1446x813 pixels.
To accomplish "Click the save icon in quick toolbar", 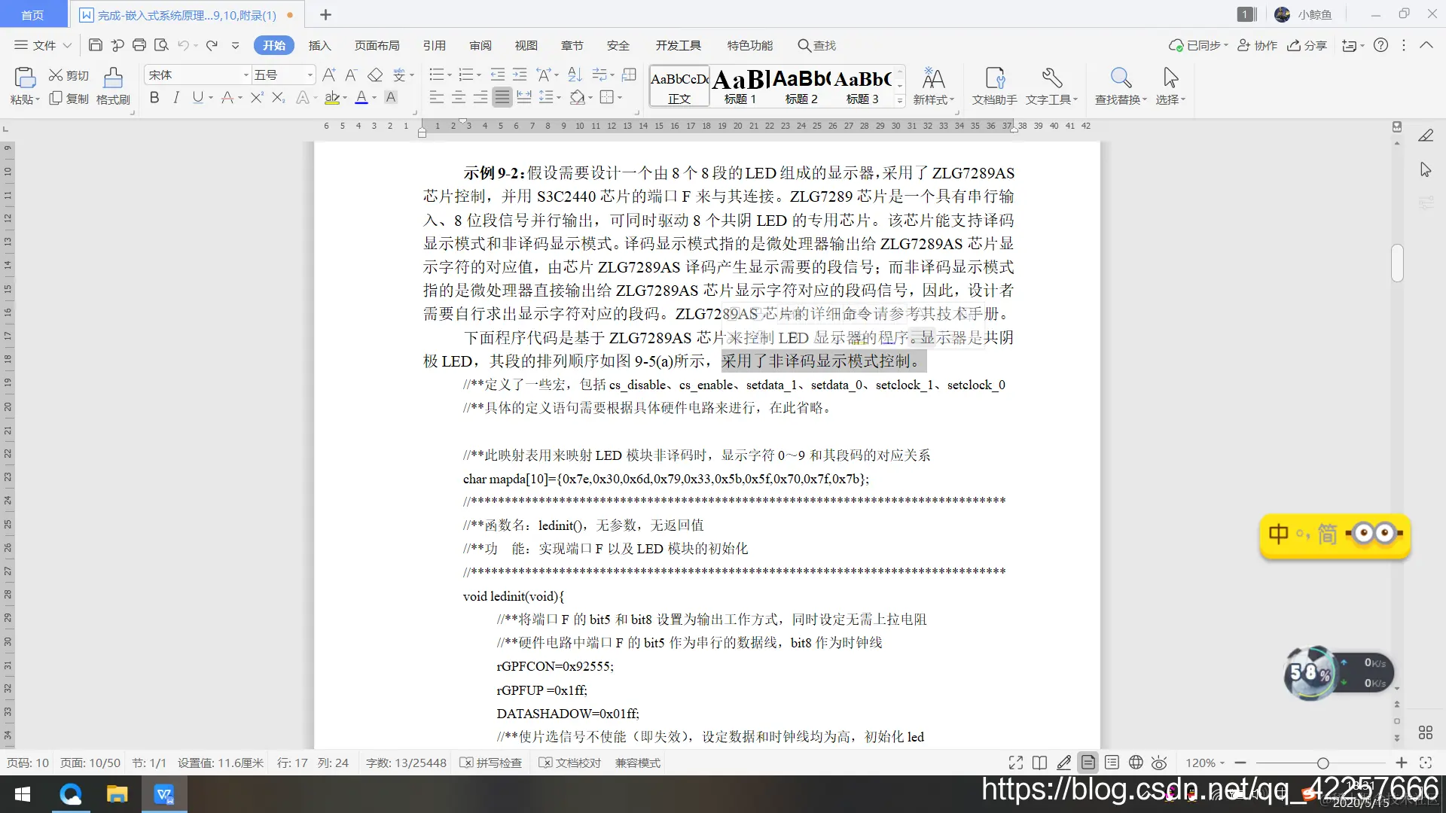I will coord(95,45).
